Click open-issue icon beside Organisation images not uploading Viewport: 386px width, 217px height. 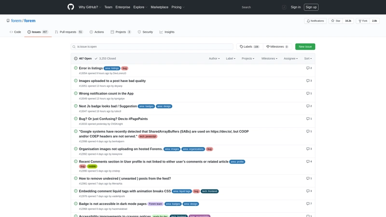[x=76, y=149]
